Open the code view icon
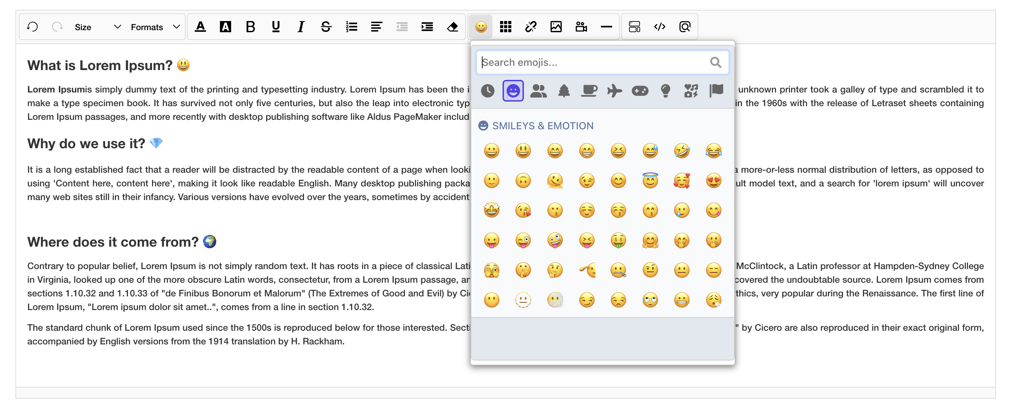Image resolution: width=1010 pixels, height=412 pixels. (659, 27)
